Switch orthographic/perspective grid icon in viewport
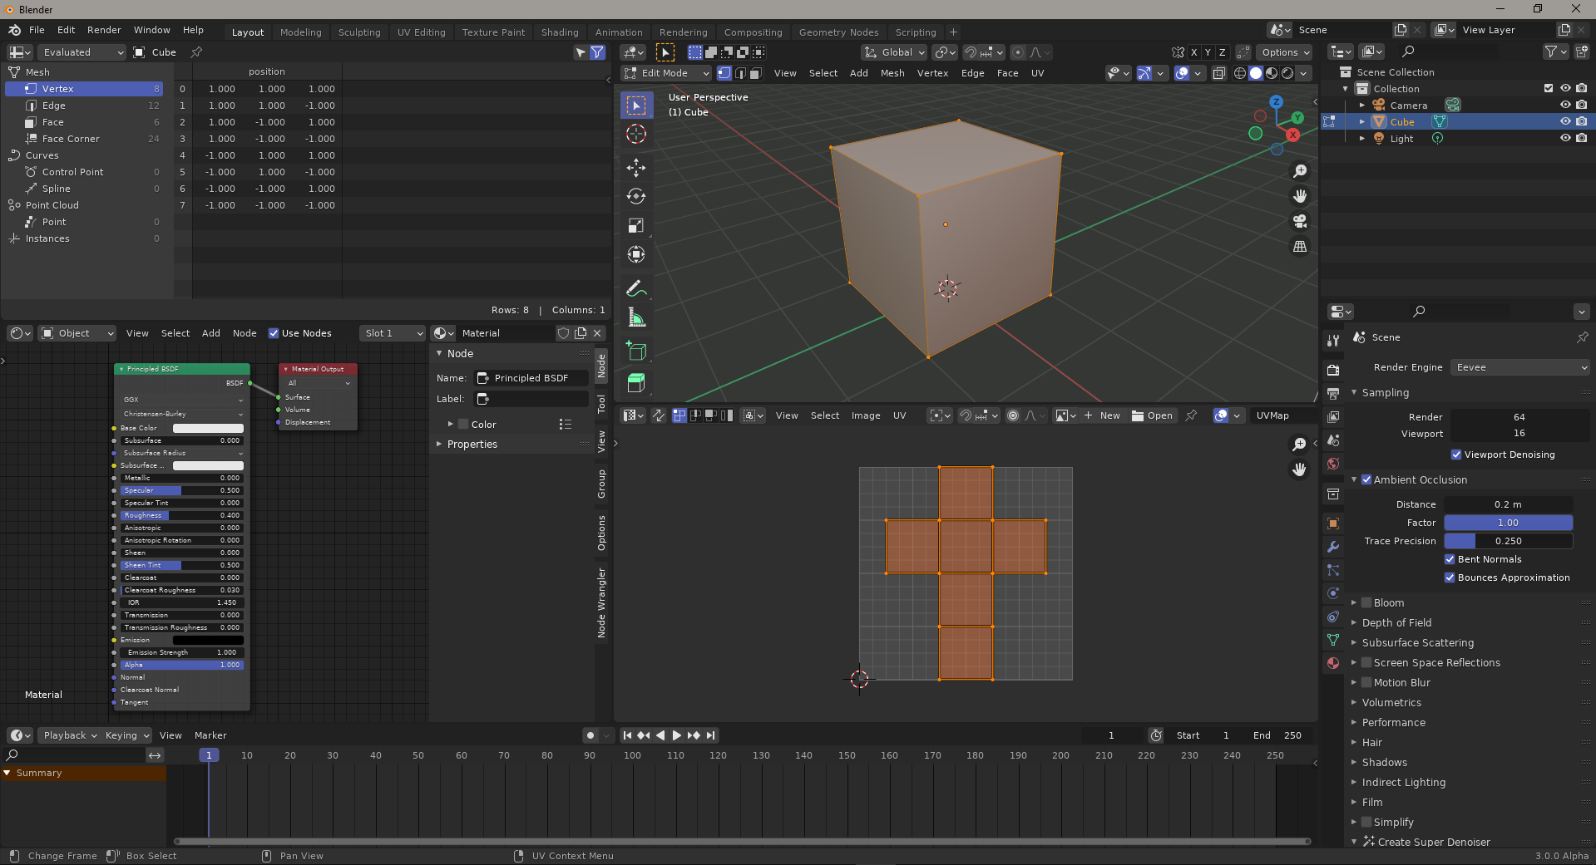Screen dimensions: 1596x865 (x=1300, y=247)
